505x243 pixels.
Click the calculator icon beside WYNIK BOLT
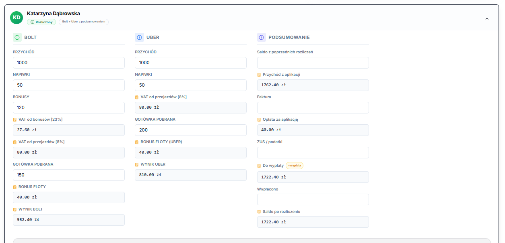point(15,209)
